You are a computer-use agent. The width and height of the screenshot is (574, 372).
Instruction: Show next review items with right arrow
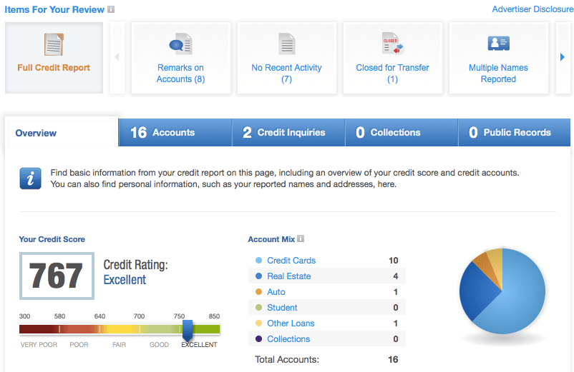pyautogui.click(x=563, y=57)
